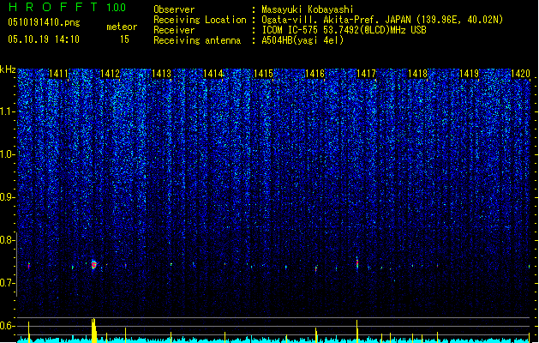
Task: Click the 'Receiving antenna' field label
Action: coord(197,40)
